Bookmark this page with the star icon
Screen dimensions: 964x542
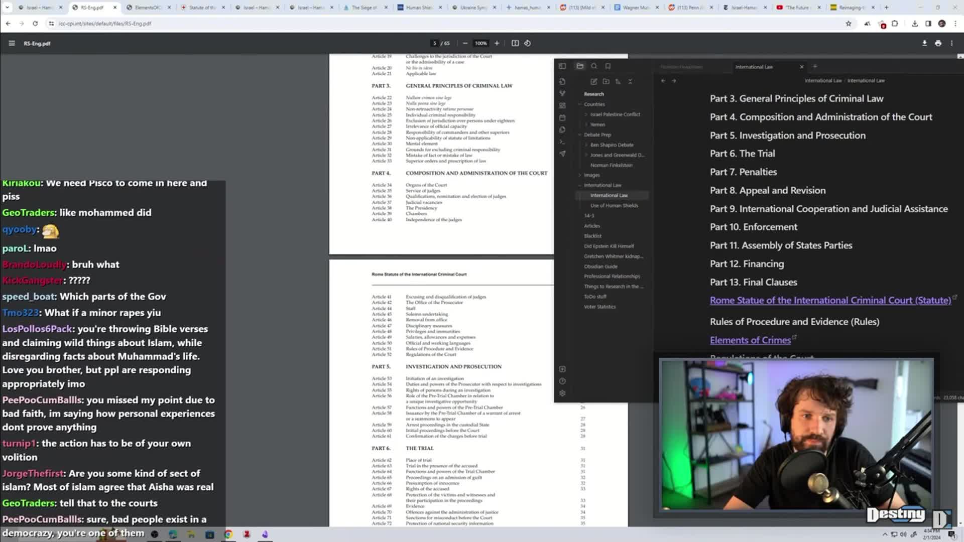[849, 24]
